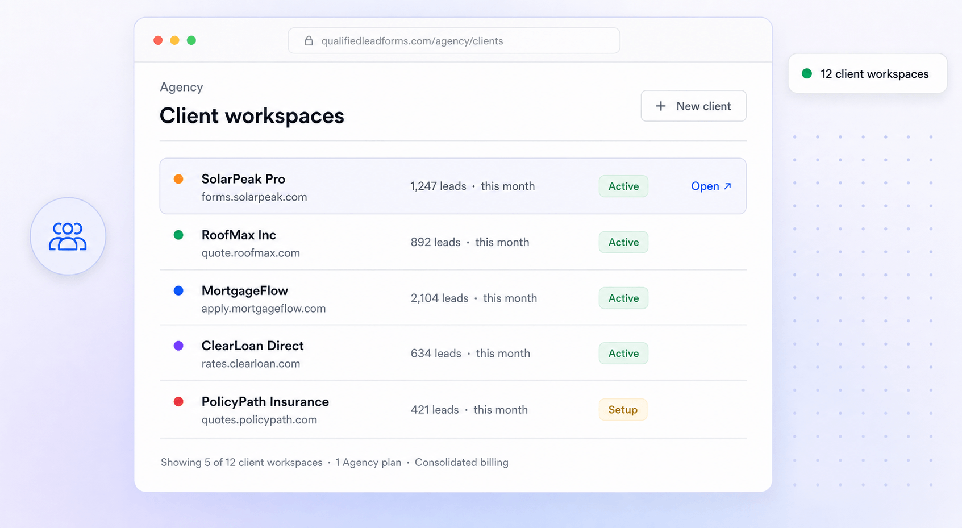
Task: Click the Setup badge for PolicyPath Insurance
Action: [623, 410]
